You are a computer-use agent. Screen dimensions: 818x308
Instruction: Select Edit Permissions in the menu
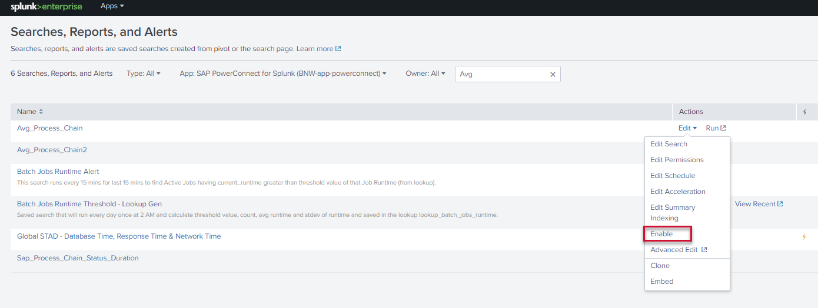point(677,160)
